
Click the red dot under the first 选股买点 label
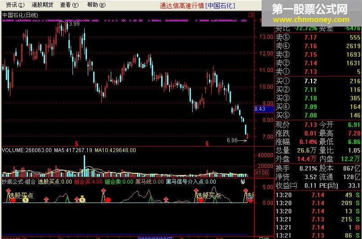click(13, 200)
